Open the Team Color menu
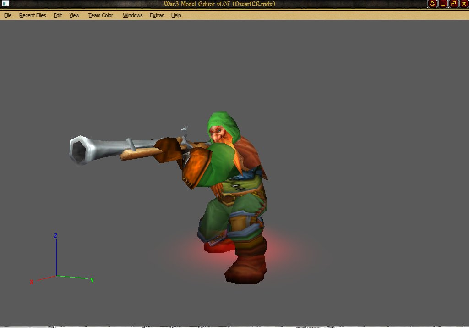 [x=100, y=15]
